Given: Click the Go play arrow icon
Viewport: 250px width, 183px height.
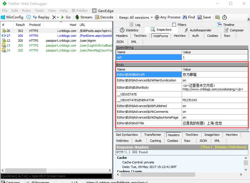Looking at the screenshot, I should [x=63, y=17].
